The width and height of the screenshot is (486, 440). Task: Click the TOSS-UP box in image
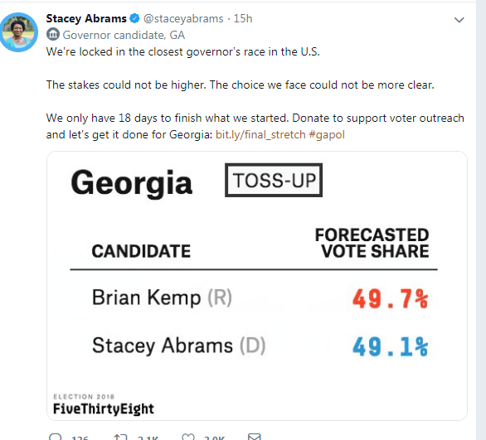(274, 180)
